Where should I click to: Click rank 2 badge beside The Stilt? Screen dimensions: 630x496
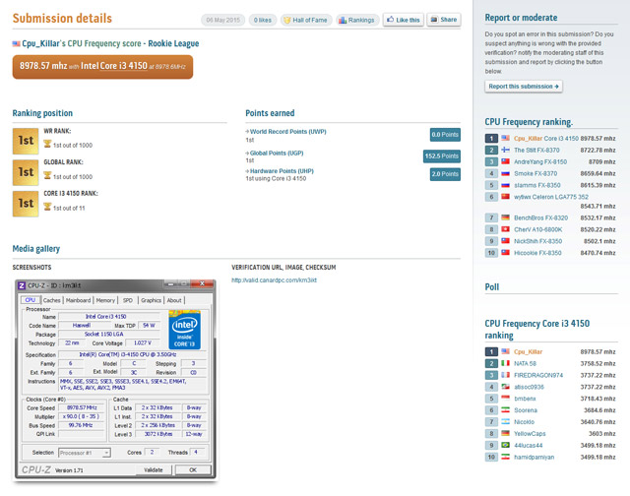491,151
